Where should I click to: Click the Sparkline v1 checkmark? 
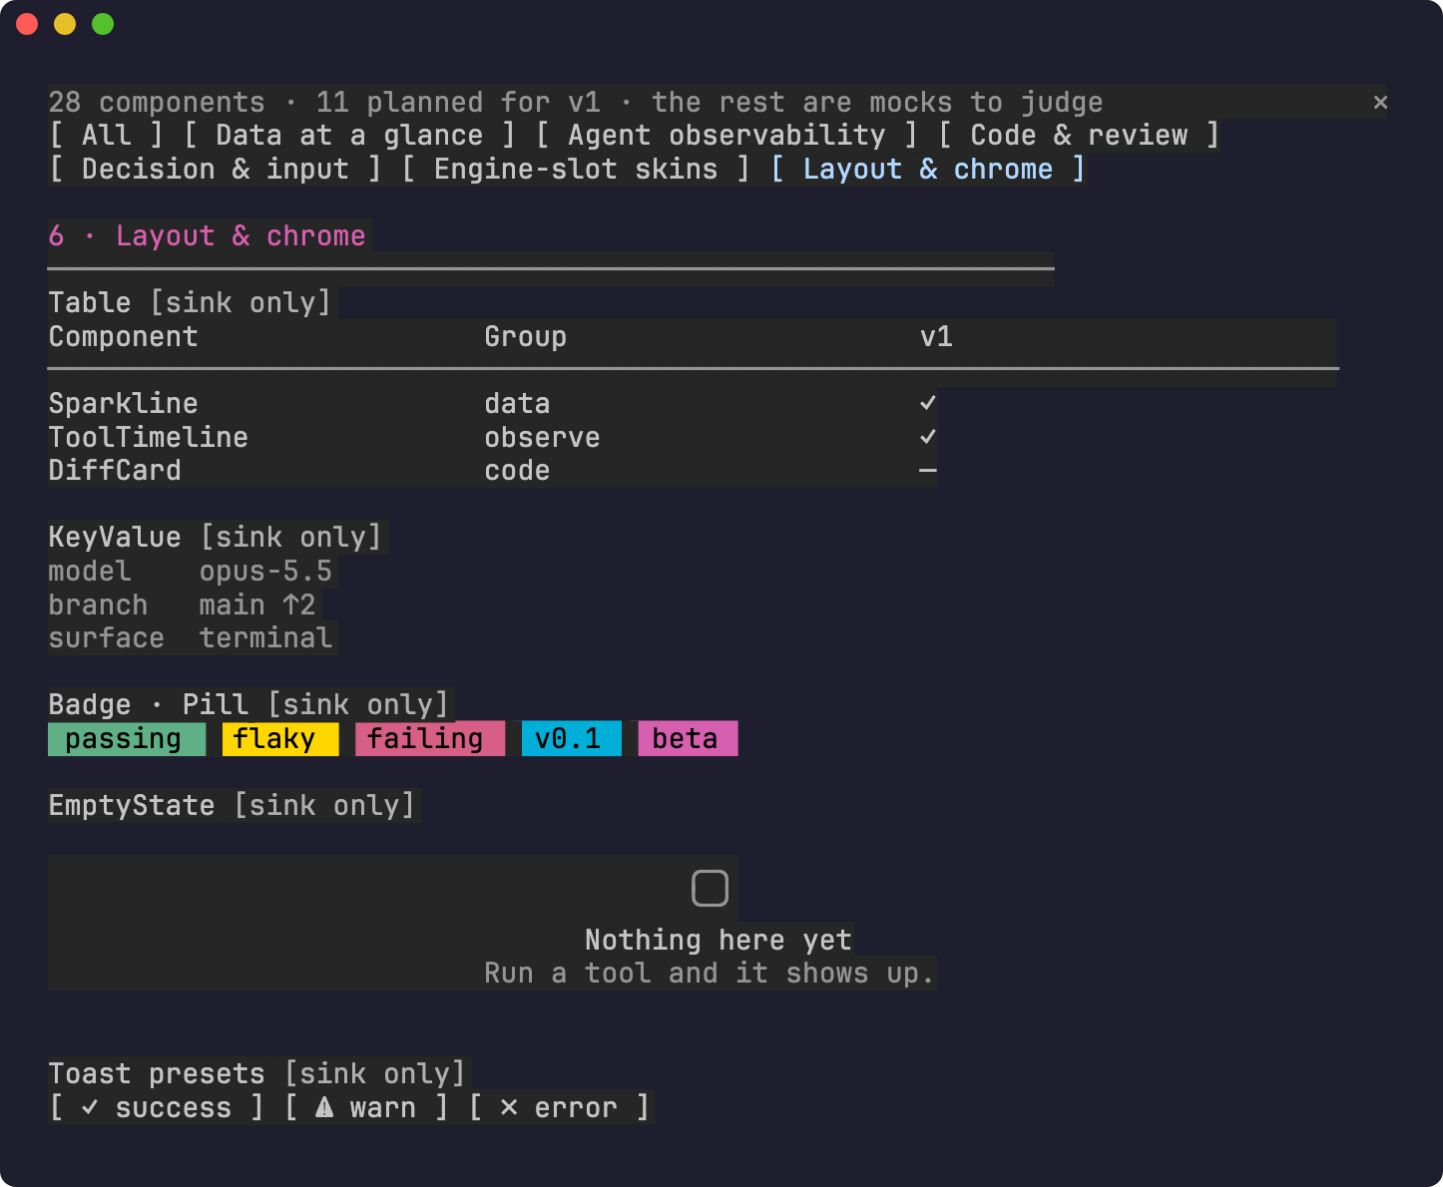pyautogui.click(x=928, y=403)
